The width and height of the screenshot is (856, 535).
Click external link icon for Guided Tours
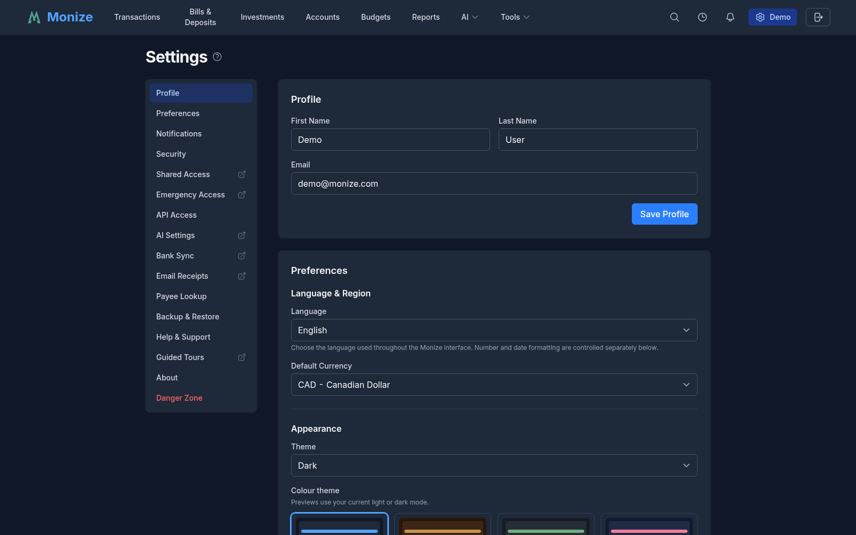tap(242, 357)
